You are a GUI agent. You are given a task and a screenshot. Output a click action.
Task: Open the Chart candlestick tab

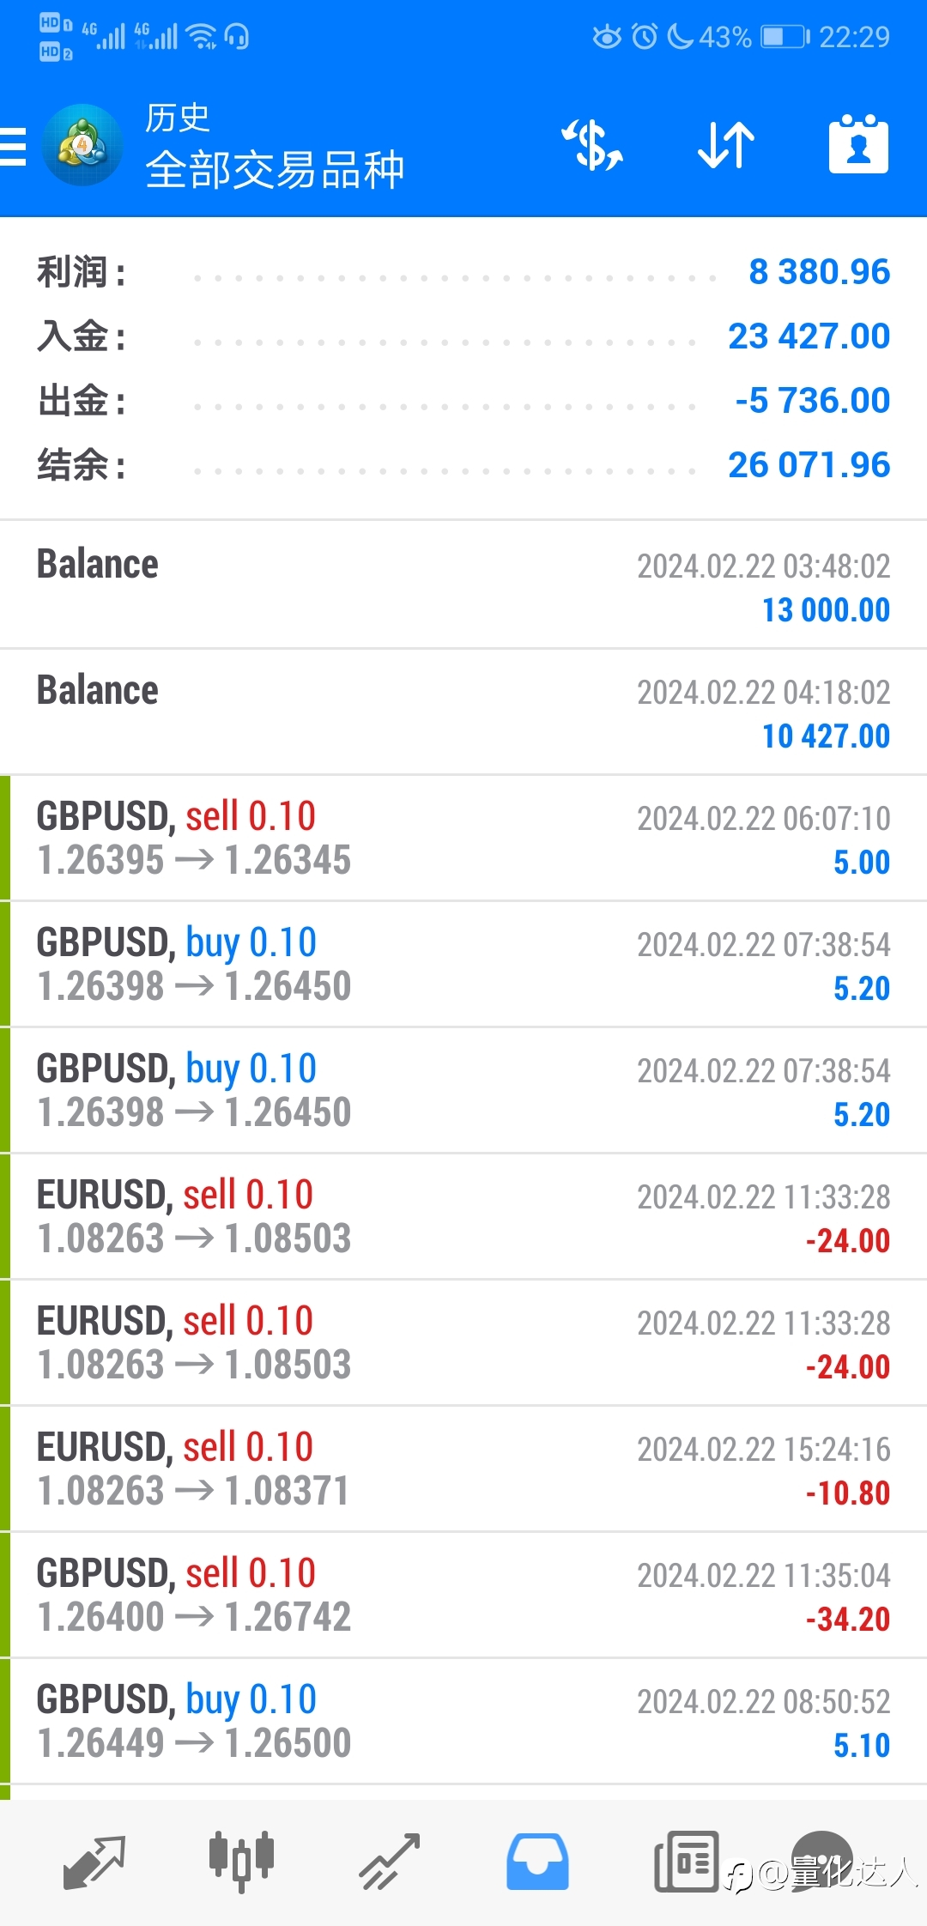[x=241, y=1861]
